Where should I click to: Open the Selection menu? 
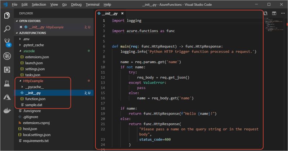(x=39, y=5)
